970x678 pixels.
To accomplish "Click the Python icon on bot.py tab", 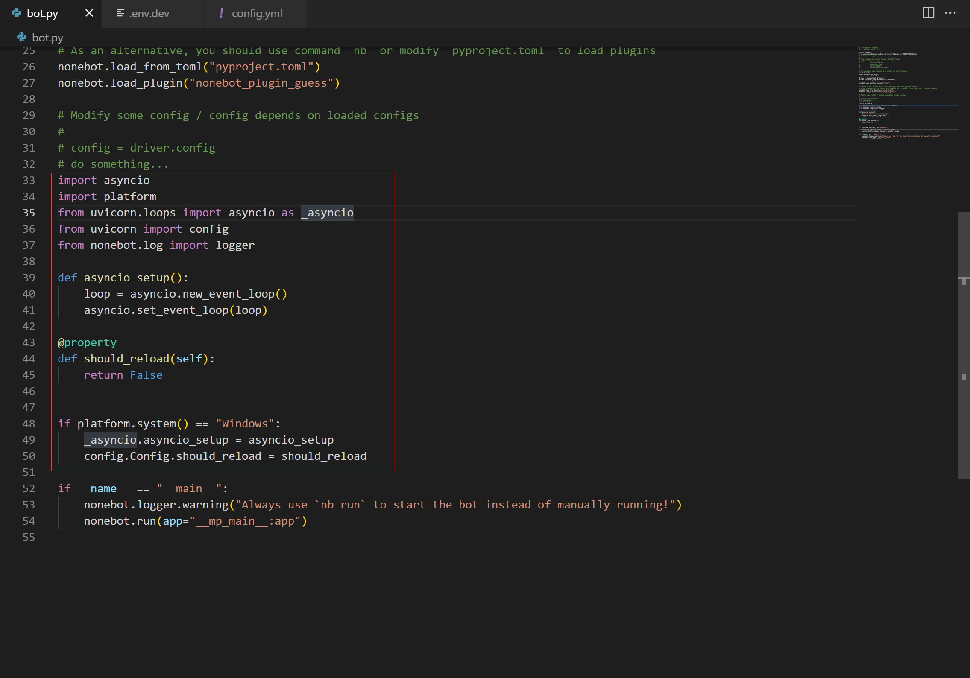I will 17,13.
